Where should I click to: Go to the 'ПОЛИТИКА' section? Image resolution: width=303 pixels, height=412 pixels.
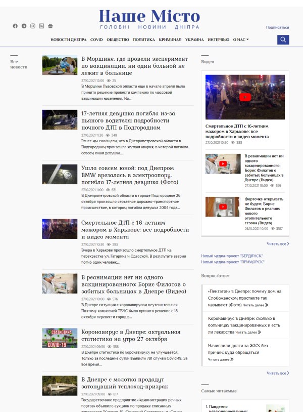(x=144, y=39)
